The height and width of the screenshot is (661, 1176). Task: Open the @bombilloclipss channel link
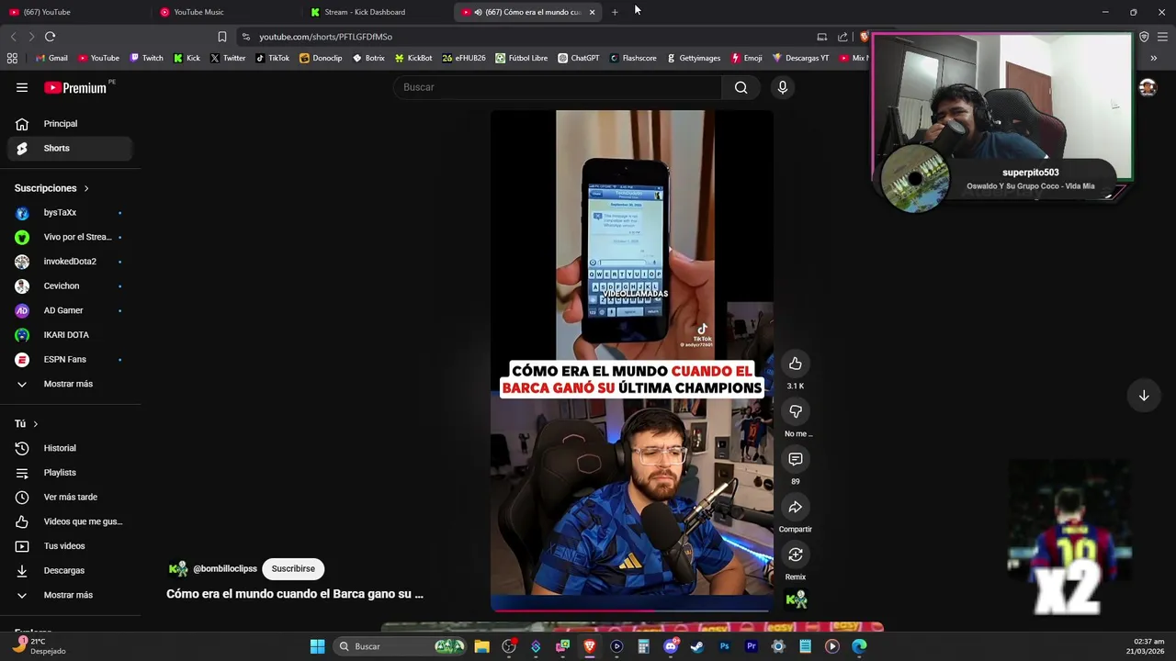pyautogui.click(x=225, y=569)
